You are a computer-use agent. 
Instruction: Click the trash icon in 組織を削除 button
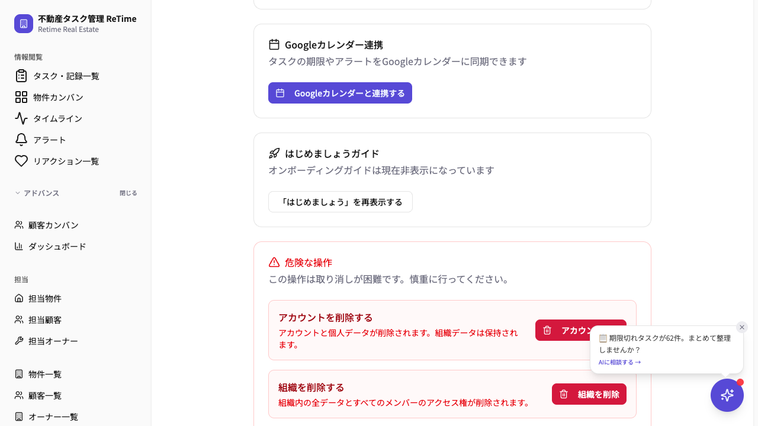click(x=564, y=394)
